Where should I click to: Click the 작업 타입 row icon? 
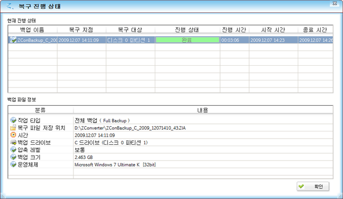coord(13,120)
